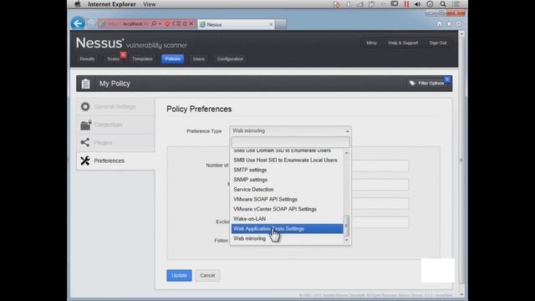Click the dropdown filter search box
The image size is (535, 301).
point(291,142)
